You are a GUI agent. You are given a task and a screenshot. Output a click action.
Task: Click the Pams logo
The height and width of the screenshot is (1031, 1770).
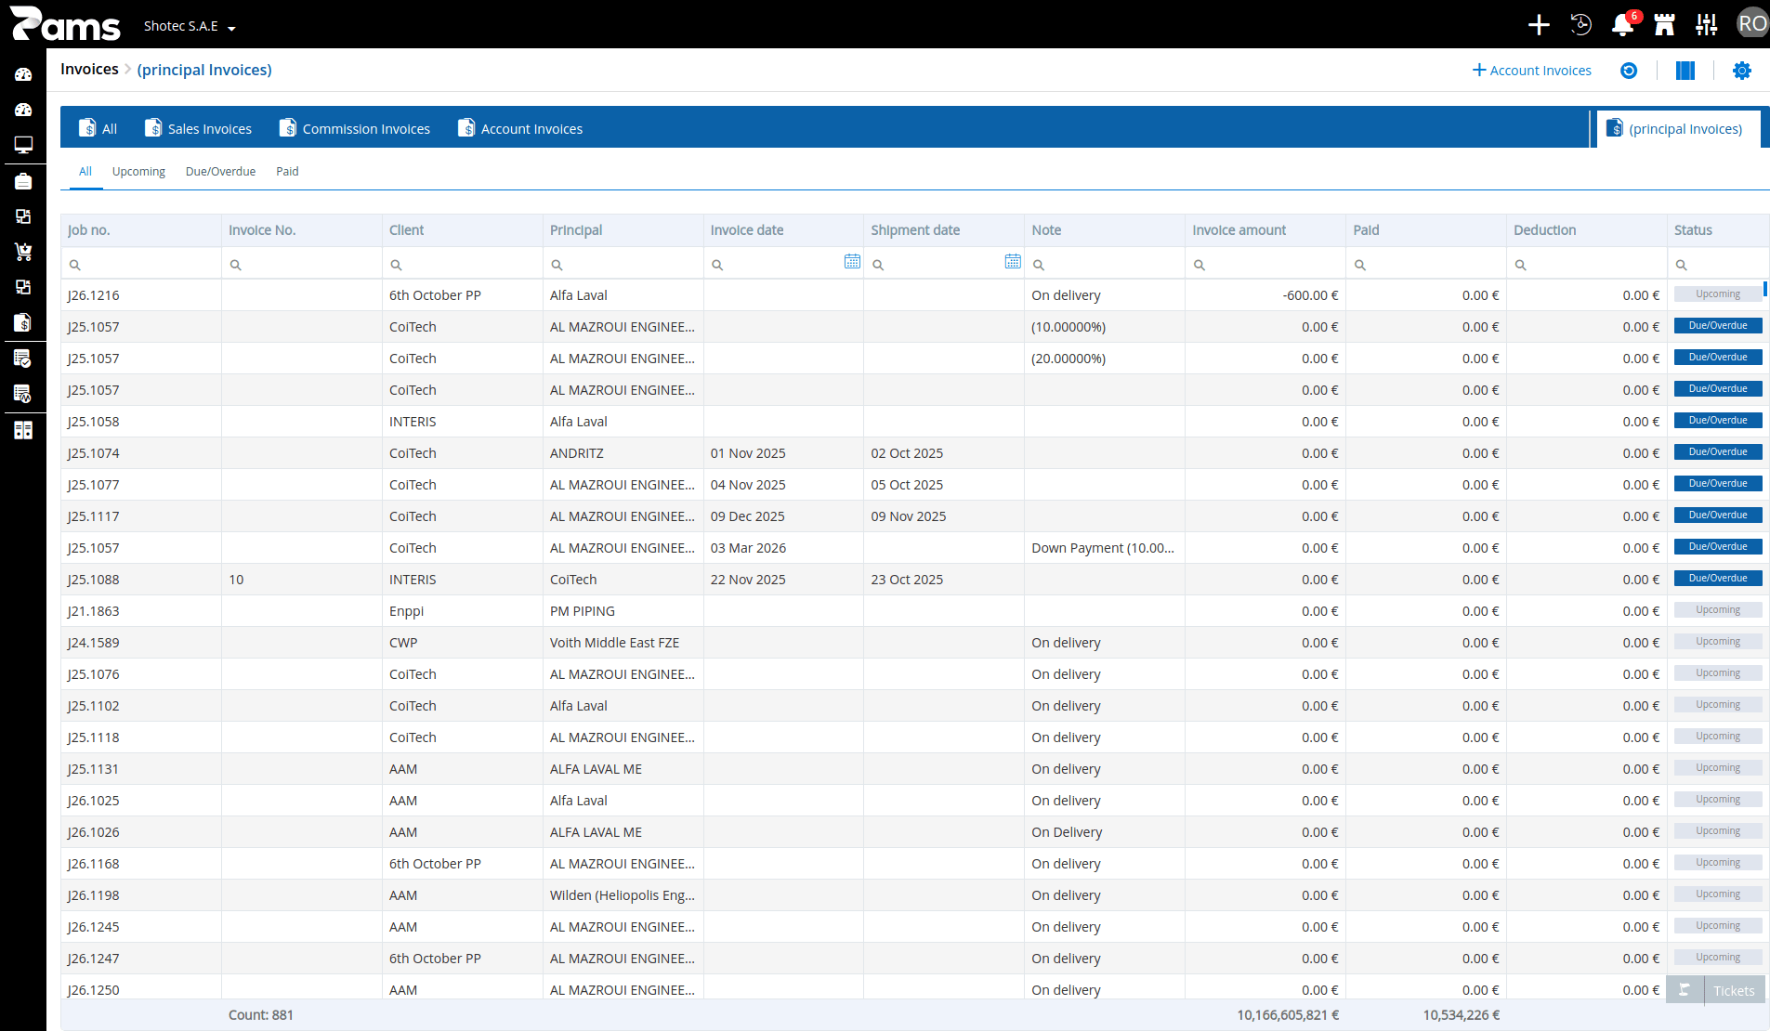click(65, 24)
